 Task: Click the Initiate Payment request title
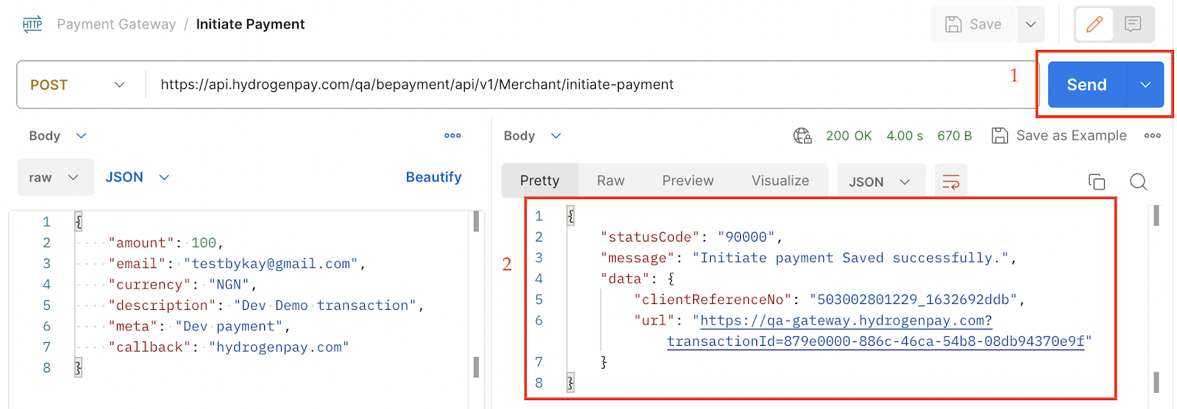point(250,24)
